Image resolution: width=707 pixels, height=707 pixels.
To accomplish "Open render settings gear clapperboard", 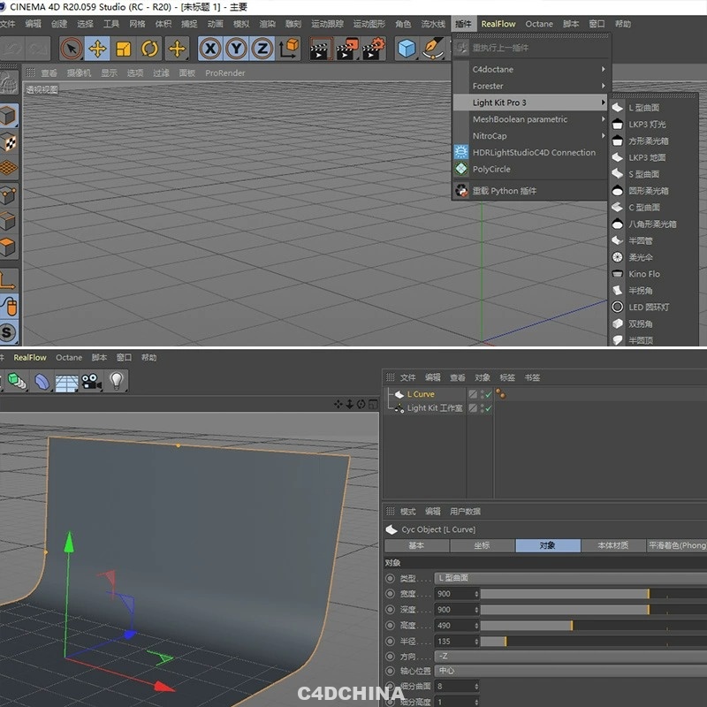I will [374, 49].
